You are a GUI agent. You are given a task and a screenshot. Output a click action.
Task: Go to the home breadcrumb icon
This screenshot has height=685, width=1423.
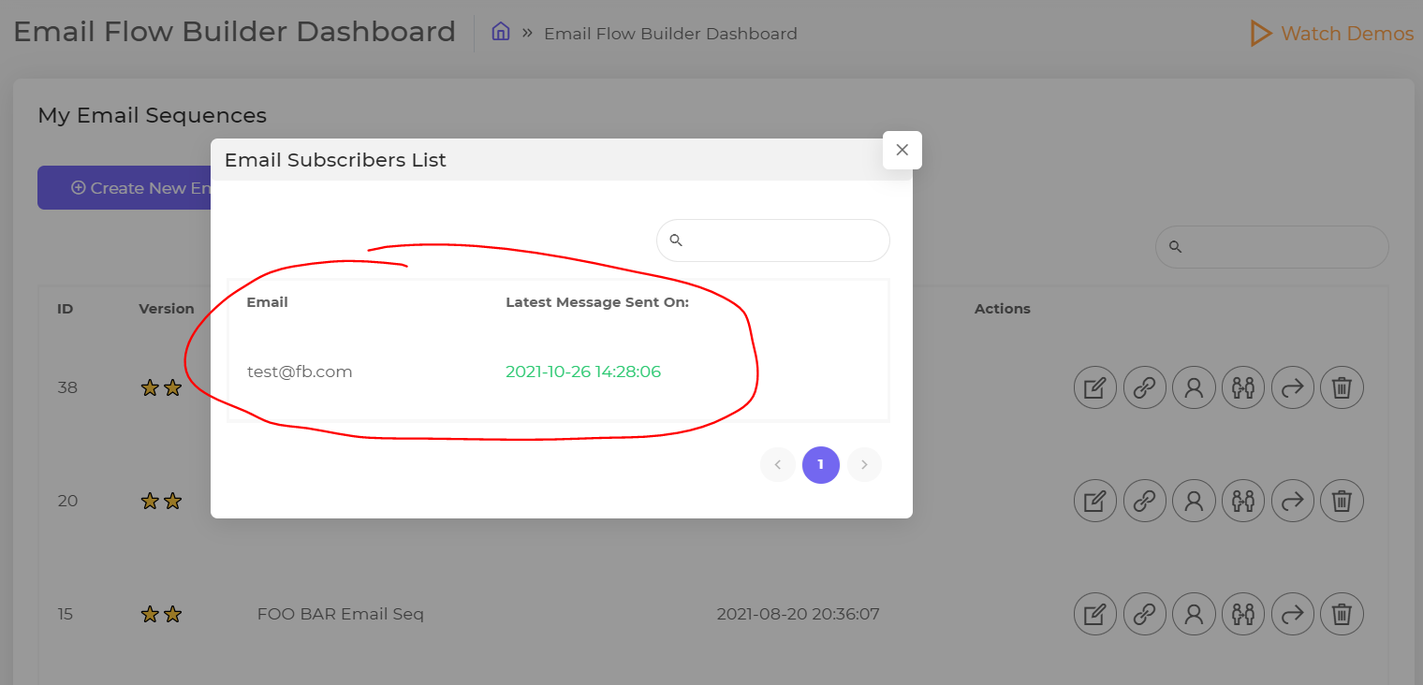[501, 32]
